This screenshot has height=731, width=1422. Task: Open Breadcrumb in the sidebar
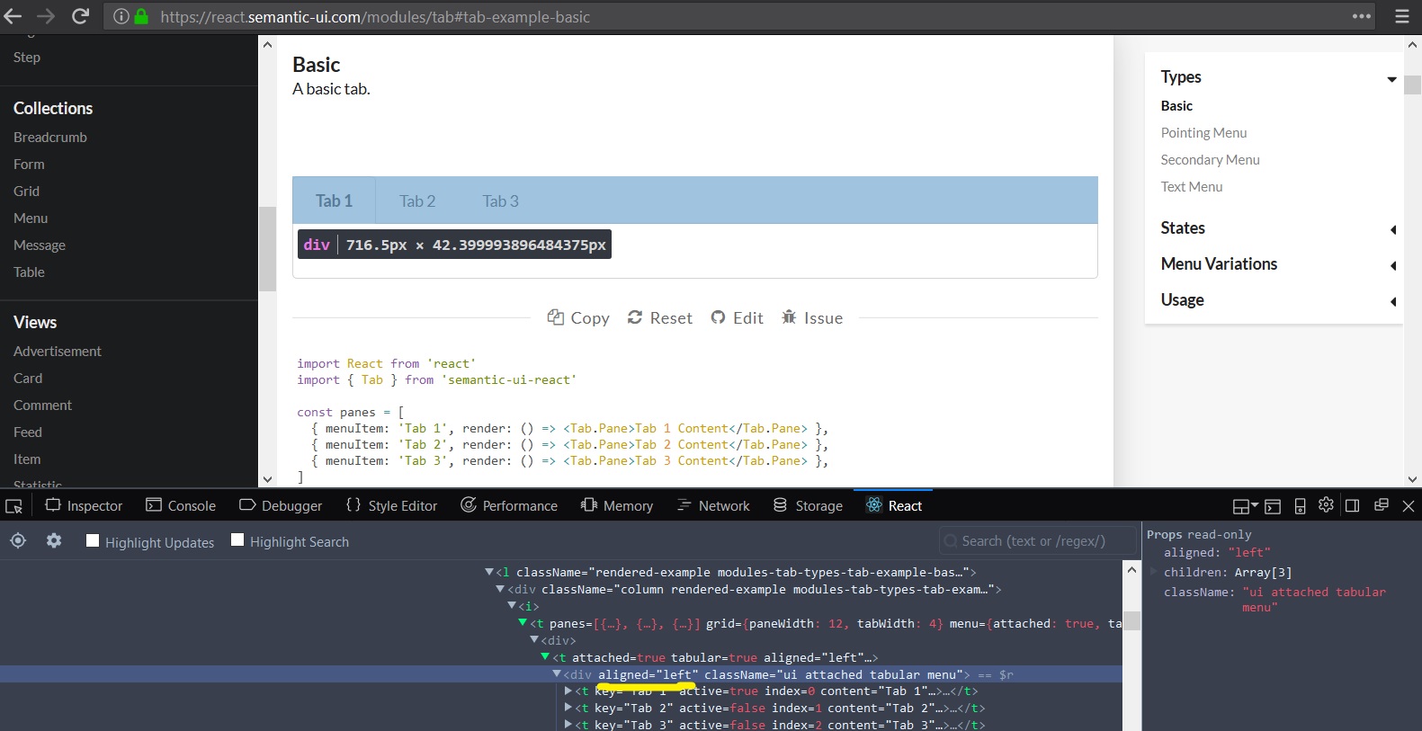[50, 137]
